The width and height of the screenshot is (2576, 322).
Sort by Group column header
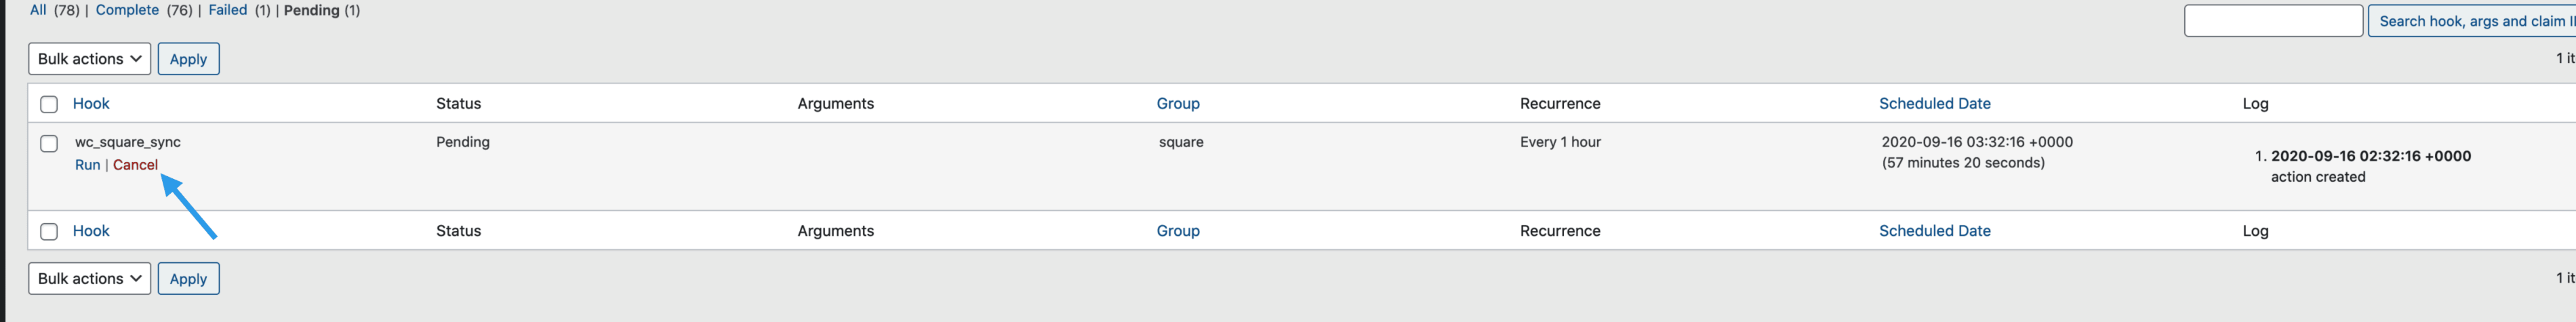[x=1177, y=104]
